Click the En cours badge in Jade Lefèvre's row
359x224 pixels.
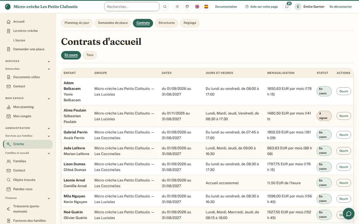click(x=324, y=151)
